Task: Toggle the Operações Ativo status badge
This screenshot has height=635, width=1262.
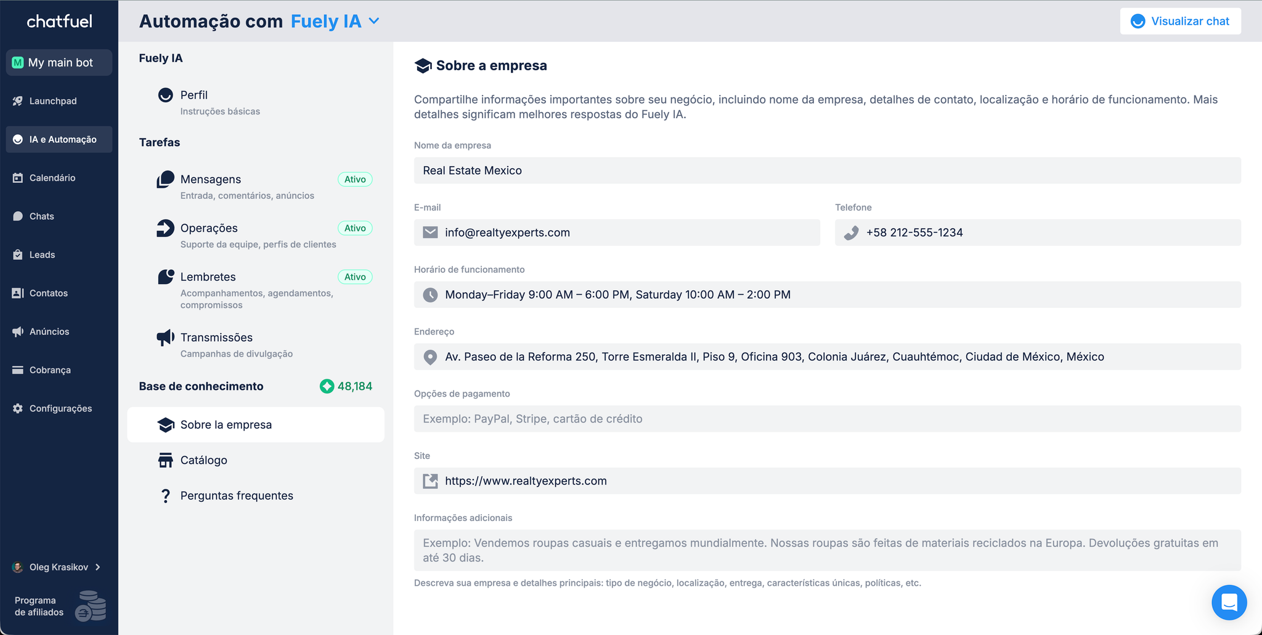Action: click(355, 228)
